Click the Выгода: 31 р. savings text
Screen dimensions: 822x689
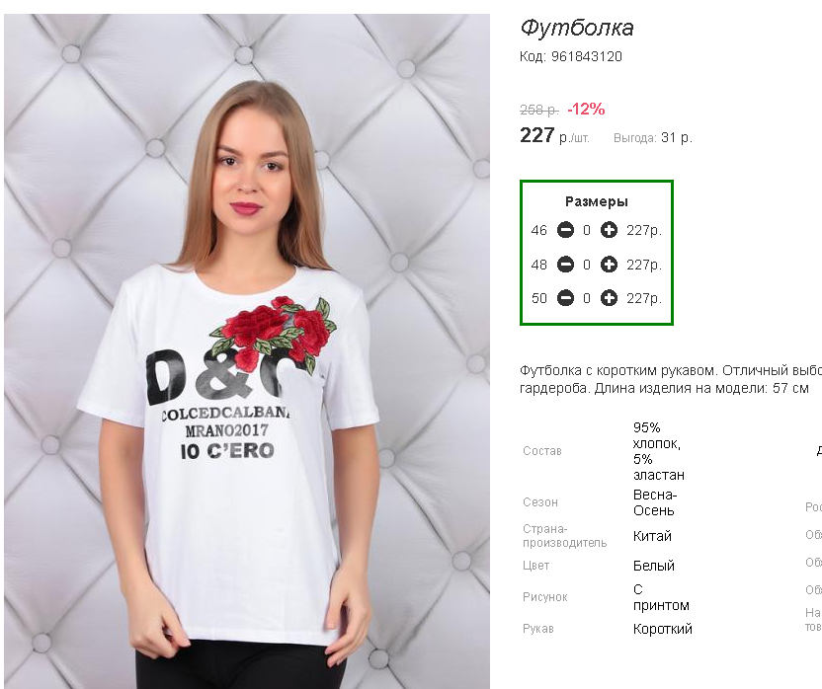coord(653,138)
